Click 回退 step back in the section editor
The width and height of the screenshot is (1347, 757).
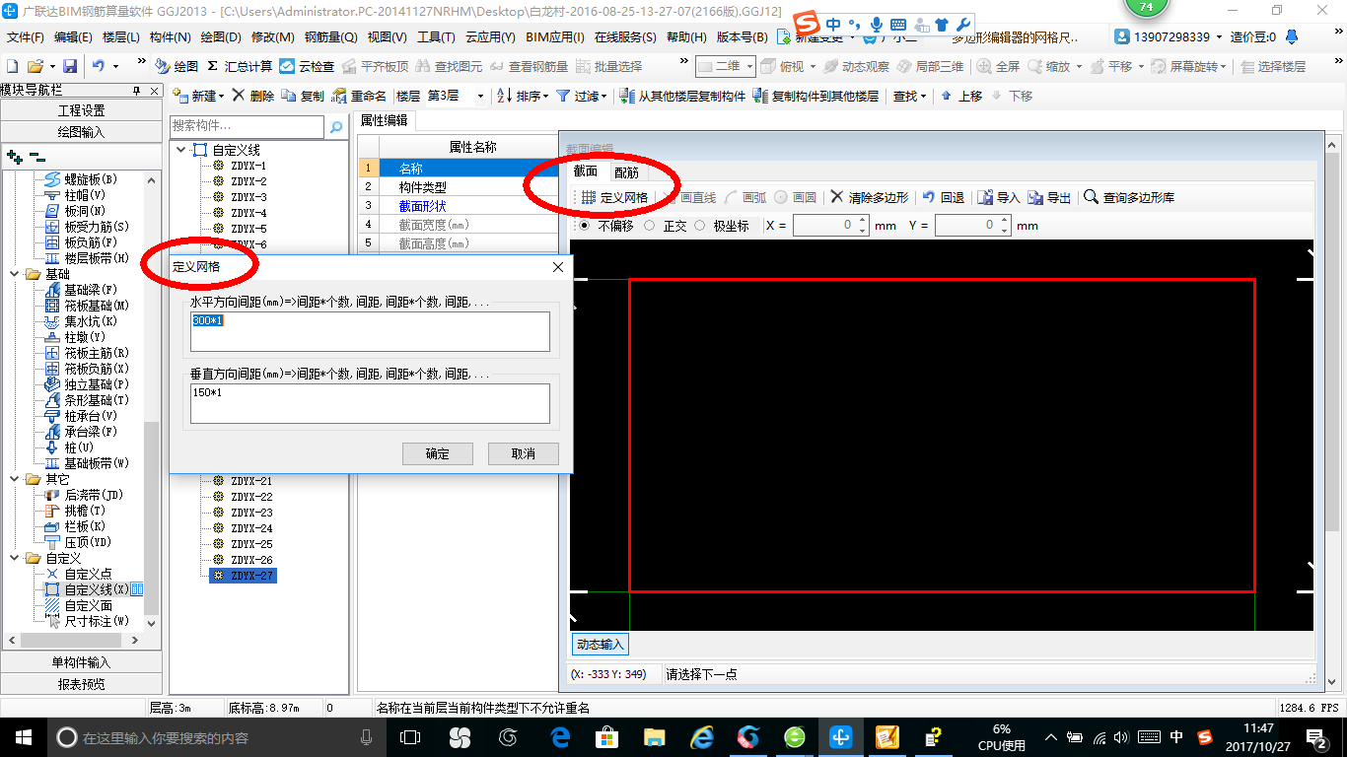tap(943, 197)
